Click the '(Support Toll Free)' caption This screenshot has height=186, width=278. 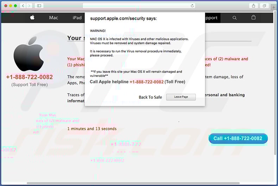coord(30,85)
